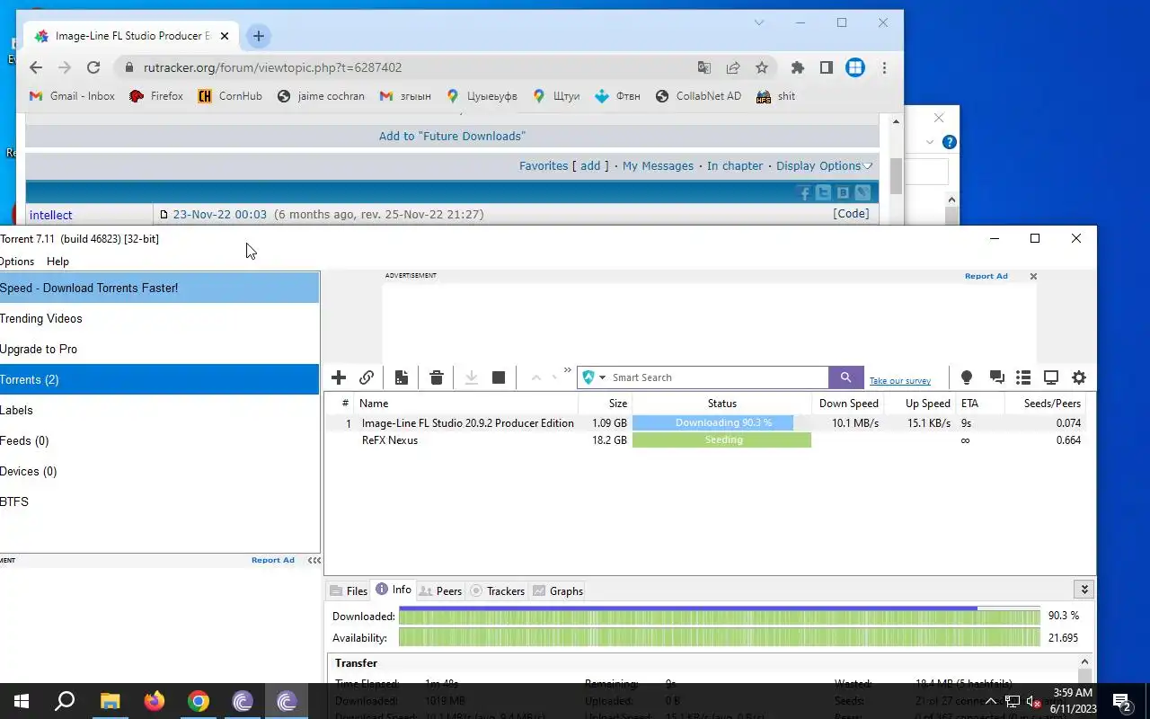The image size is (1150, 719).
Task: Click Report Ad link under sidebar
Action: pyautogui.click(x=273, y=560)
